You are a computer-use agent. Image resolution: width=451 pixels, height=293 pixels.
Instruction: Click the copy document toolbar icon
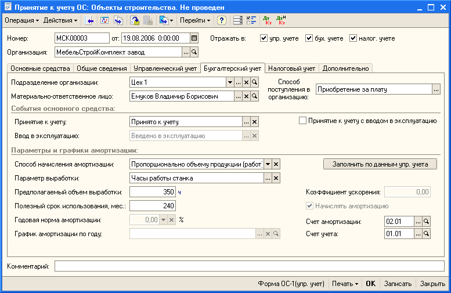click(x=118, y=20)
